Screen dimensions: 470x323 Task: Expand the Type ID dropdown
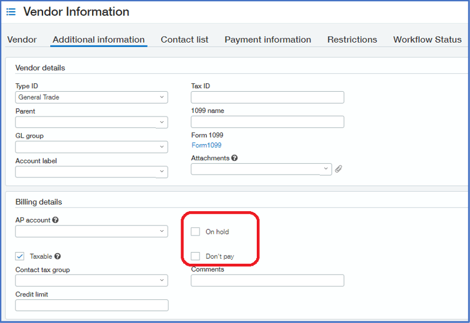(92, 97)
